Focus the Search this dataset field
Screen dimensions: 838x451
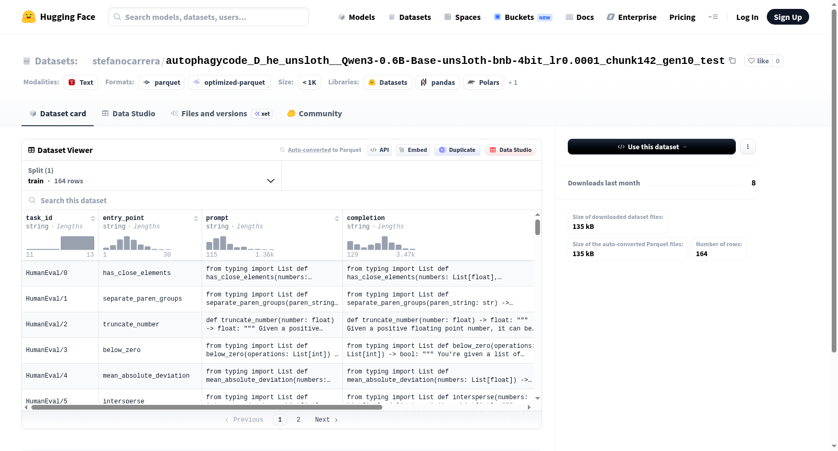(x=282, y=200)
